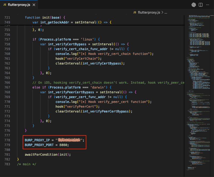Click hook("verifyPeerCert") call
214x177 pixels.
[x=78, y=106]
